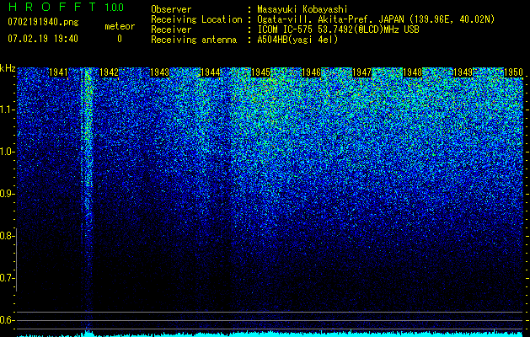The image size is (530, 337).
Task: Click the 1.0 kHz axis label
Action: coord(7,152)
